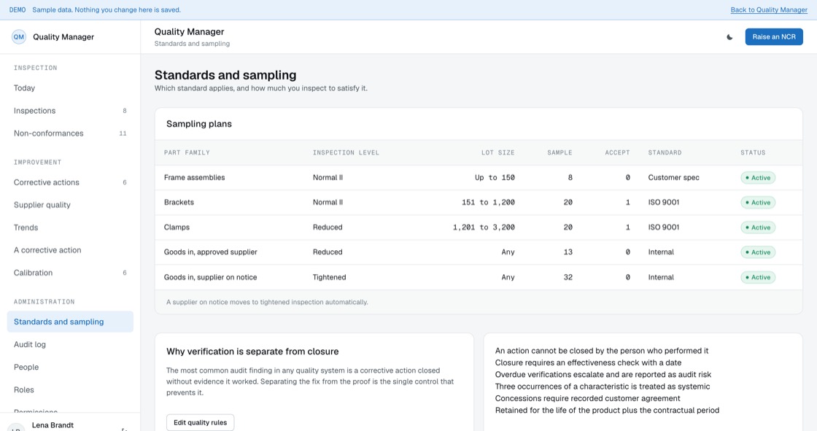The height and width of the screenshot is (431, 817).
Task: Click Why verification is separate from closure
Action: point(252,352)
